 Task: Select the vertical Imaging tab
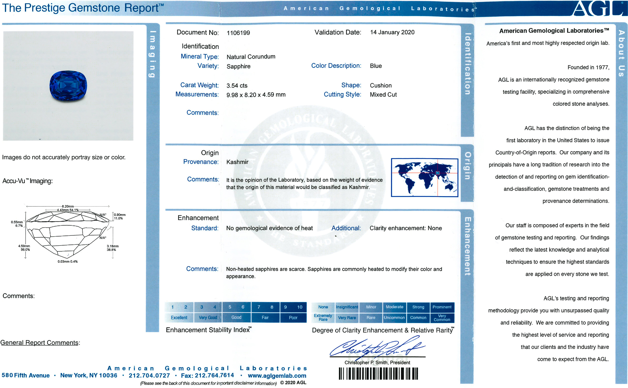tap(153, 54)
